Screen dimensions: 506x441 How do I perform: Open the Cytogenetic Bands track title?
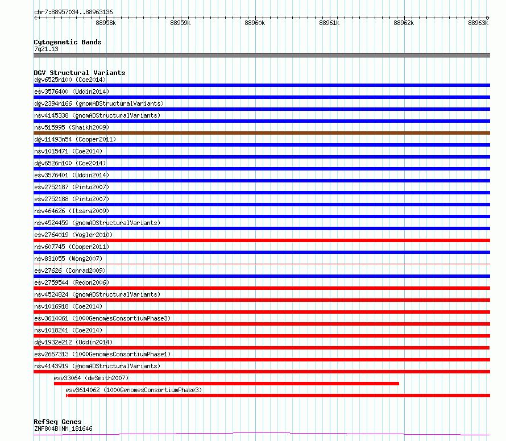[x=68, y=42]
